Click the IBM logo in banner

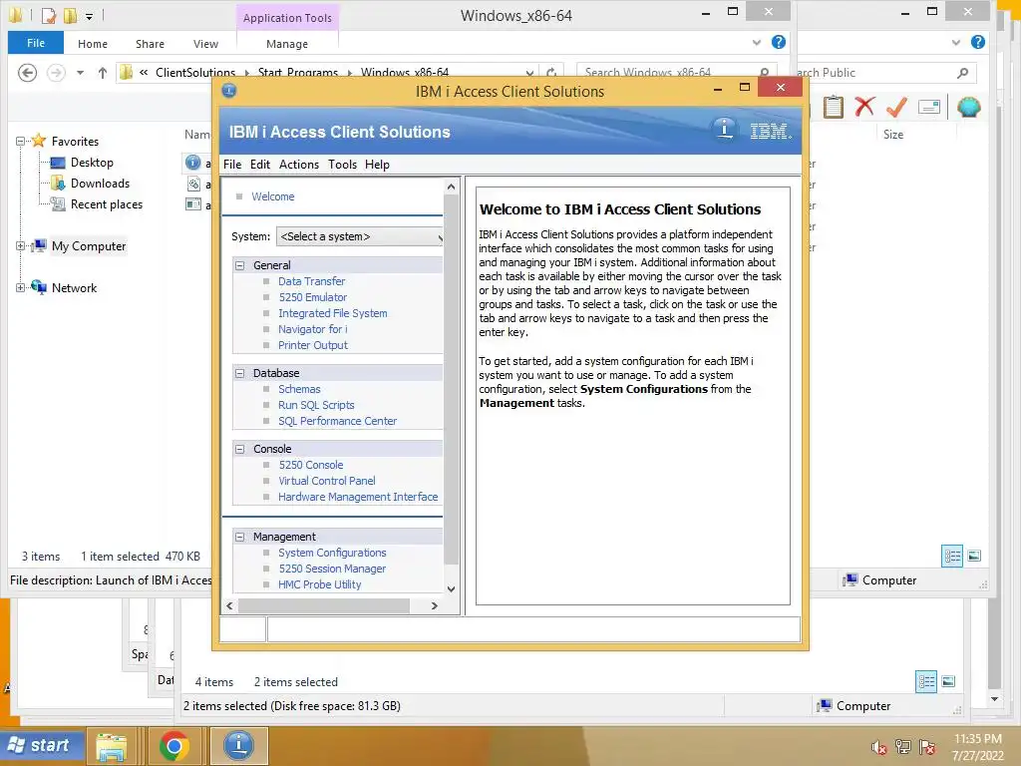(771, 131)
